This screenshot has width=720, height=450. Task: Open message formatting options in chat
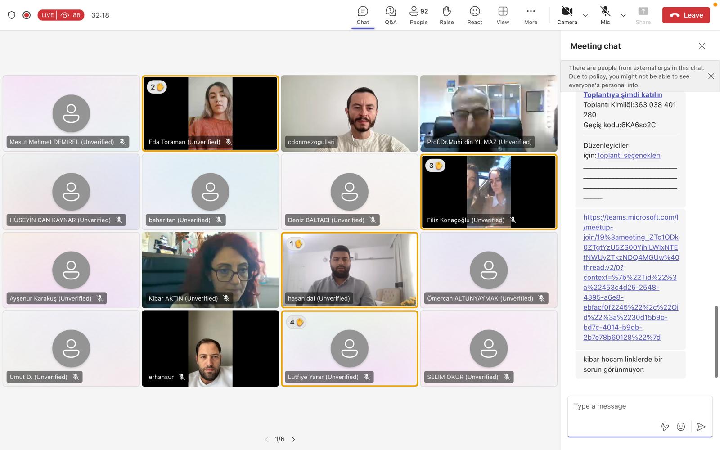[664, 427]
